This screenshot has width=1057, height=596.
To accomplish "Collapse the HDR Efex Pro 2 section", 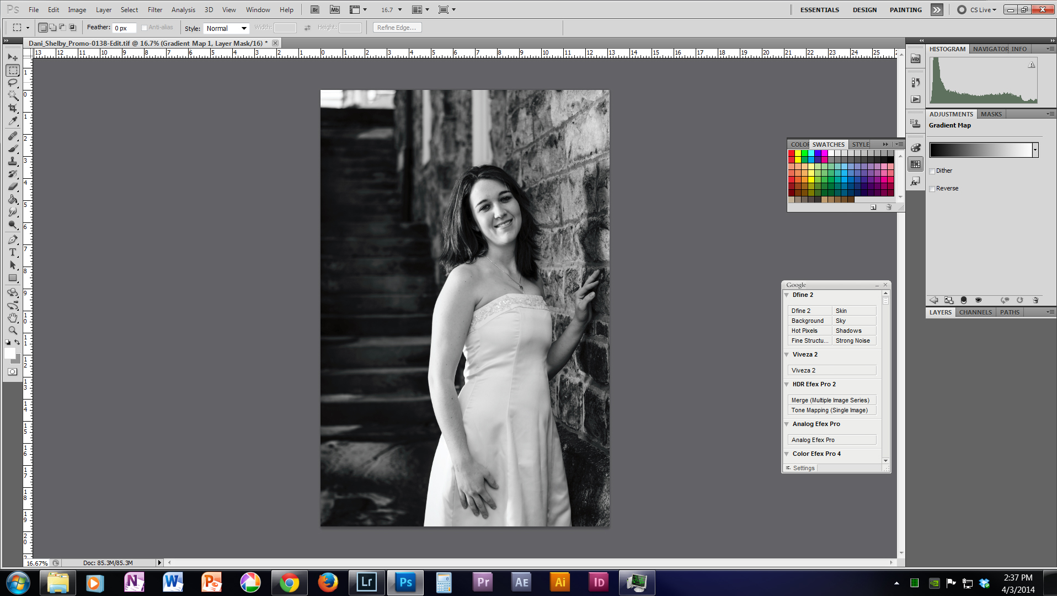I will (787, 385).
